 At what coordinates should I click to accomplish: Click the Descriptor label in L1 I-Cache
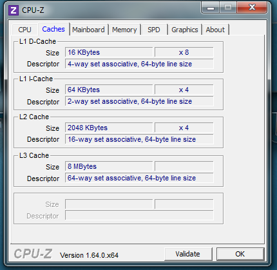pyautogui.click(x=43, y=102)
